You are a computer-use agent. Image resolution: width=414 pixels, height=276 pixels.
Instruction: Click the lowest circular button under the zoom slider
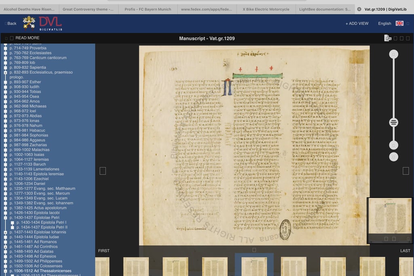pyautogui.click(x=393, y=157)
